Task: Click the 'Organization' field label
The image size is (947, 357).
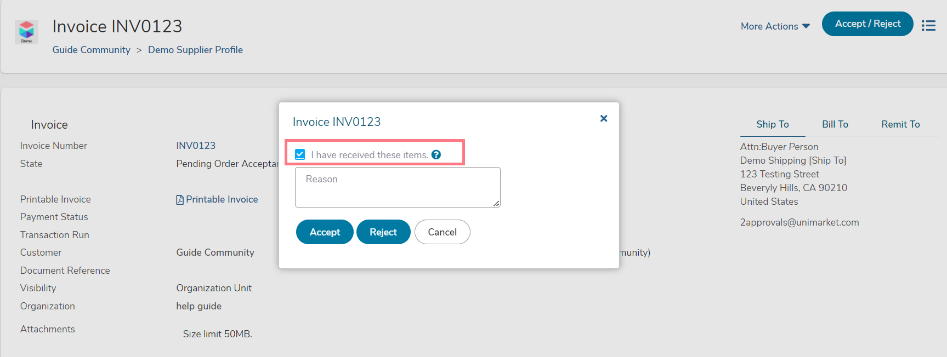Action: [48, 306]
